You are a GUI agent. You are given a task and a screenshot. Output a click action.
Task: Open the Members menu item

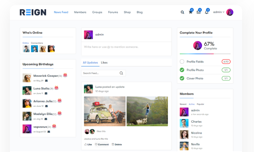pyautogui.click(x=80, y=12)
